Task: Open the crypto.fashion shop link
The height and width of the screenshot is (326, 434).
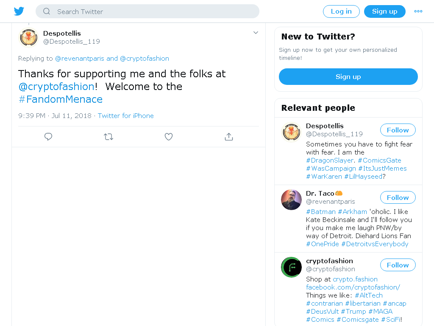Action: pyautogui.click(x=355, y=279)
